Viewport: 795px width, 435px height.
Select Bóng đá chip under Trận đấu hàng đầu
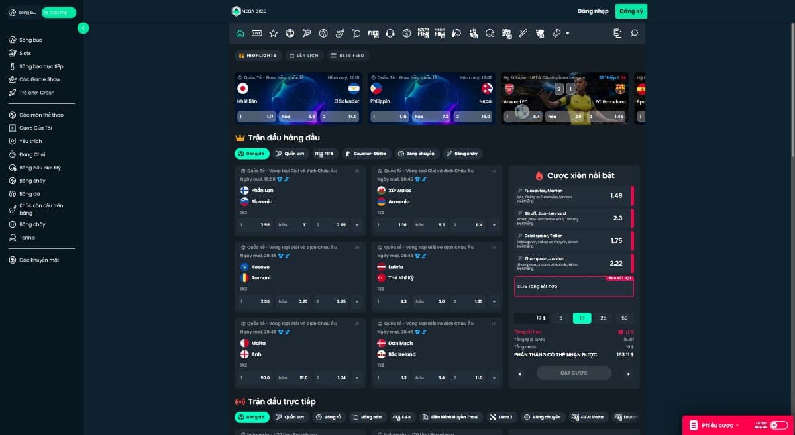tap(252, 154)
